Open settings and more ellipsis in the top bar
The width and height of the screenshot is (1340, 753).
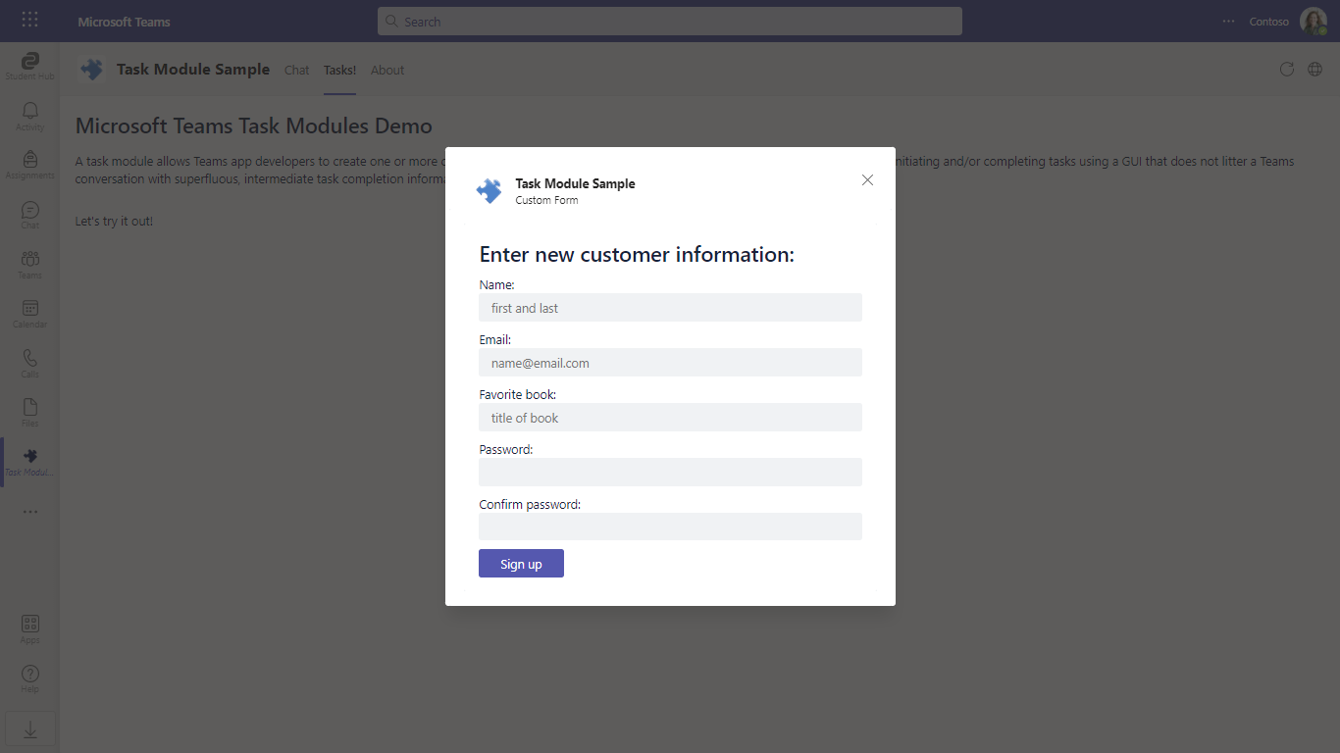(x=1228, y=21)
